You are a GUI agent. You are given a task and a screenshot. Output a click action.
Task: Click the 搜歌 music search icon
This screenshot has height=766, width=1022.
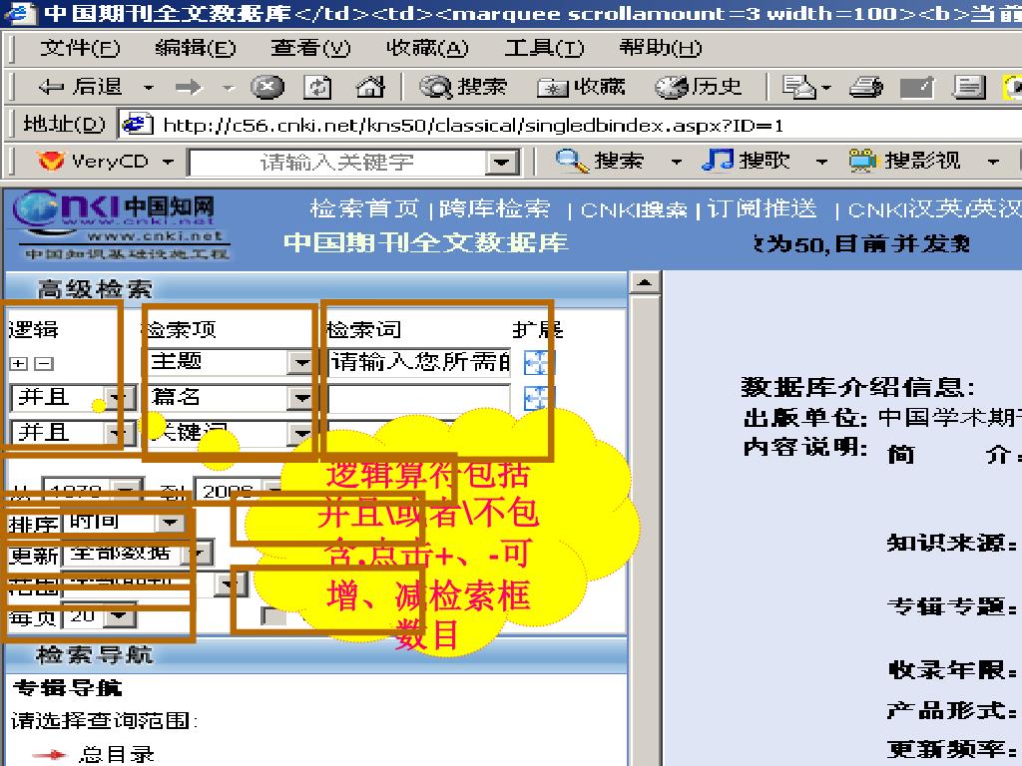coord(717,161)
